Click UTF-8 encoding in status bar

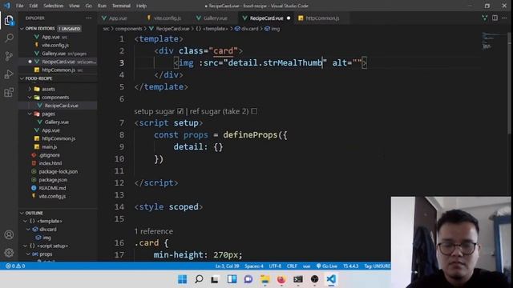click(275, 266)
